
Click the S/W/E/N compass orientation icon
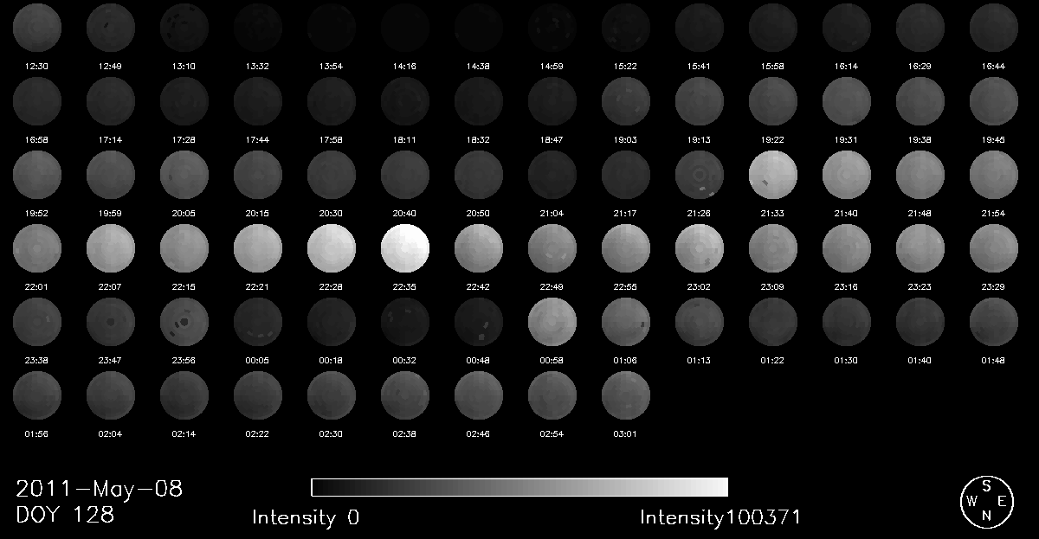985,501
